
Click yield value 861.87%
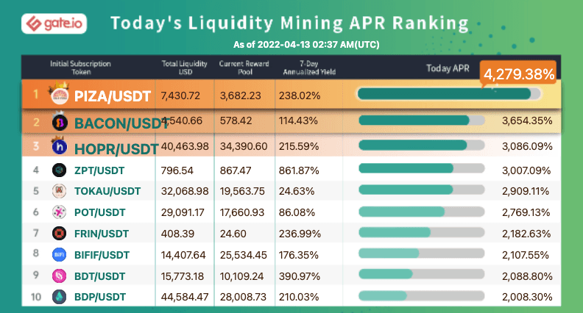pyautogui.click(x=299, y=170)
